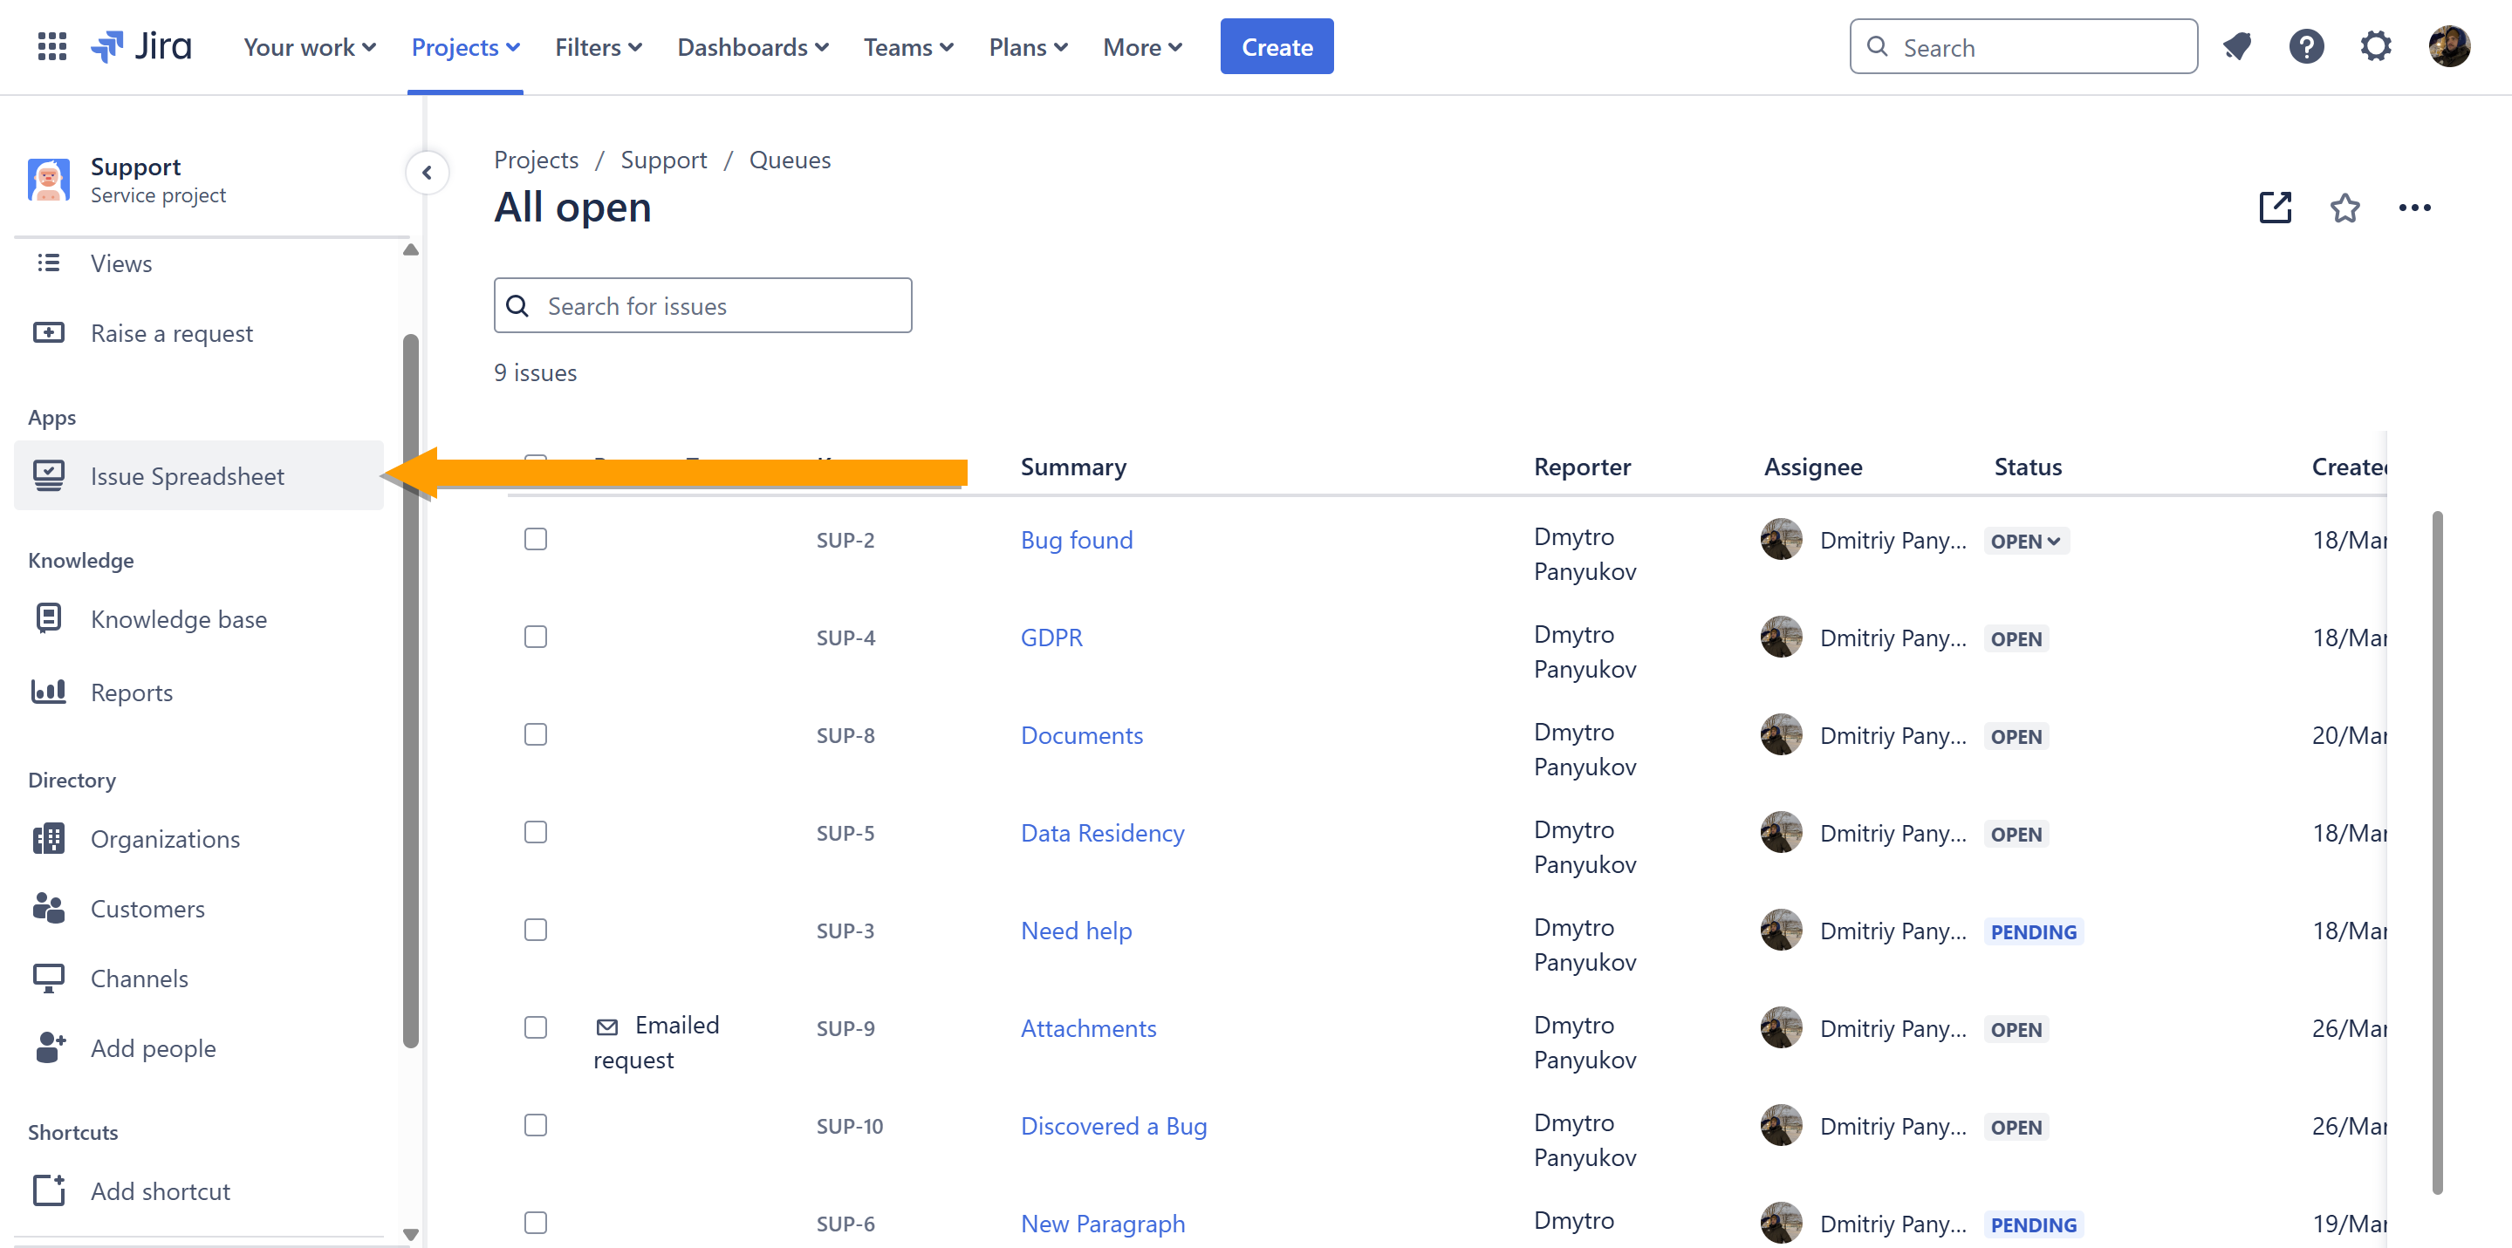Tick the SUP-9 Attachments row checkbox
The height and width of the screenshot is (1248, 2512).
(536, 1026)
